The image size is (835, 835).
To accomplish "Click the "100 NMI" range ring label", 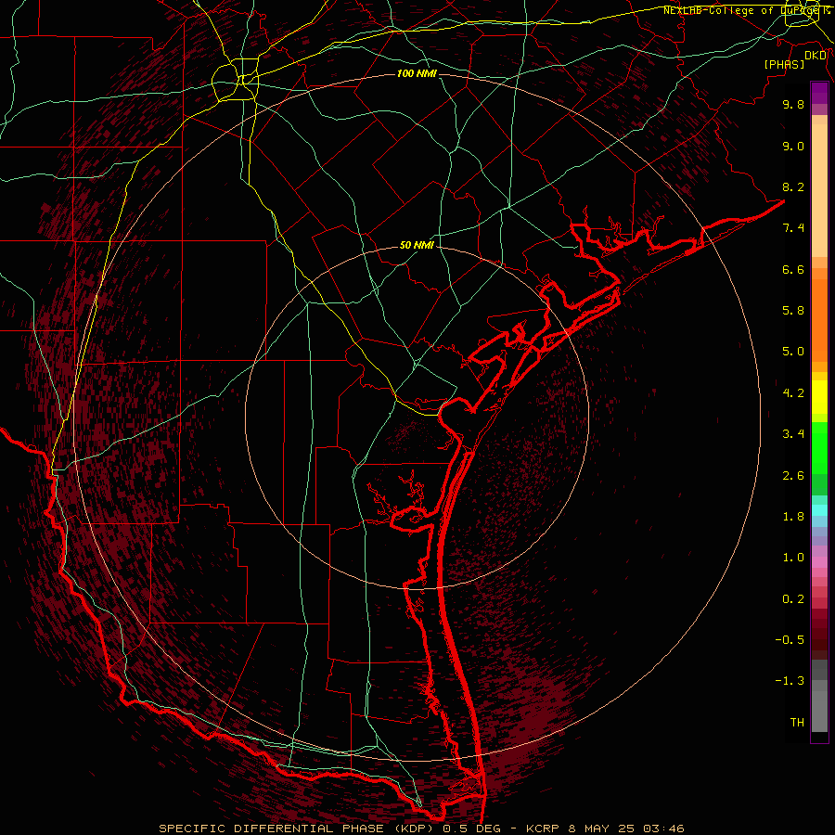I will [x=417, y=73].
